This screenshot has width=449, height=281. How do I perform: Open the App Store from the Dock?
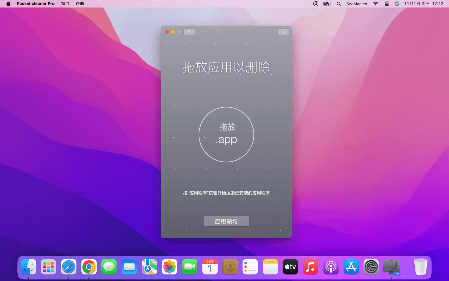click(x=351, y=267)
